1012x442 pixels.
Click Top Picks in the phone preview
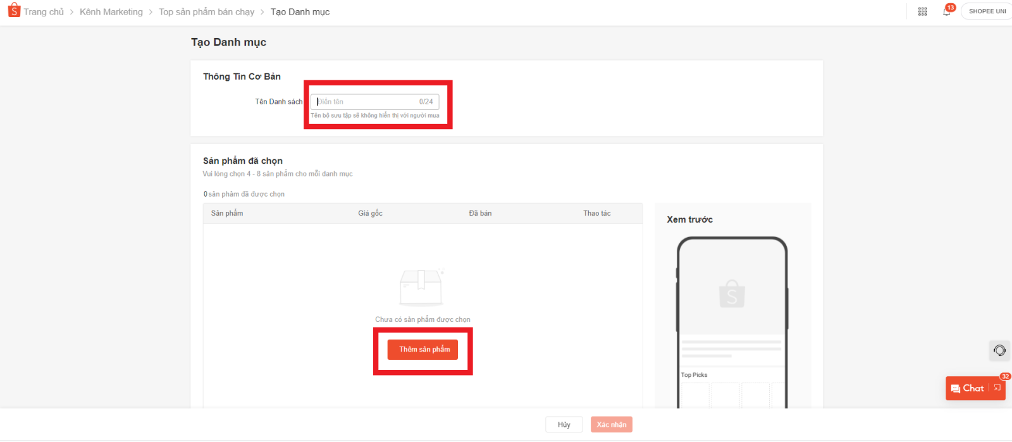point(694,375)
